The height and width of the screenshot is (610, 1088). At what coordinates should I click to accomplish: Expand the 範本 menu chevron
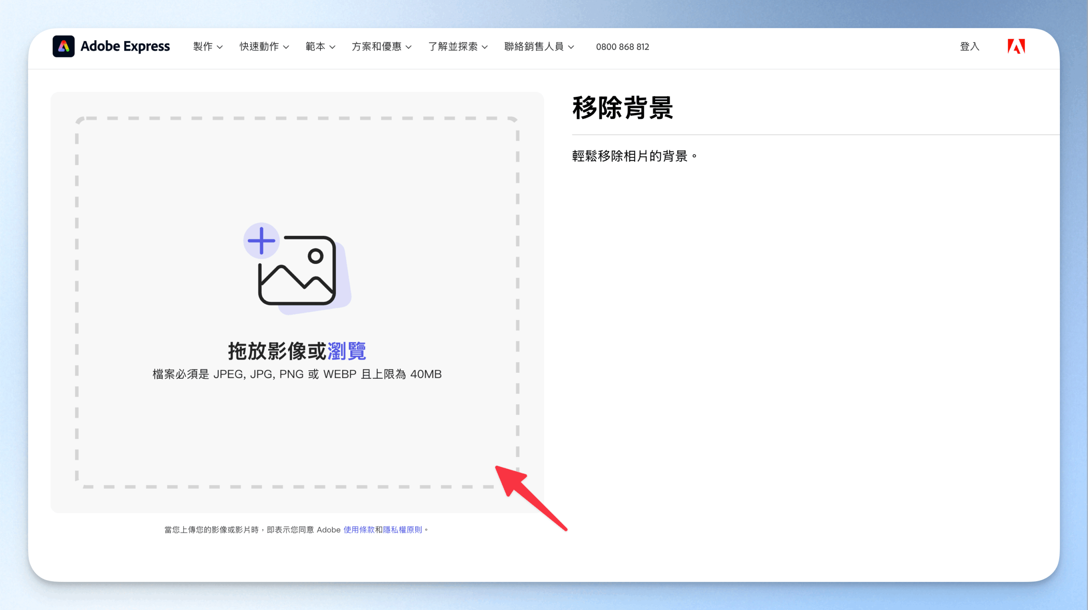[x=332, y=47]
